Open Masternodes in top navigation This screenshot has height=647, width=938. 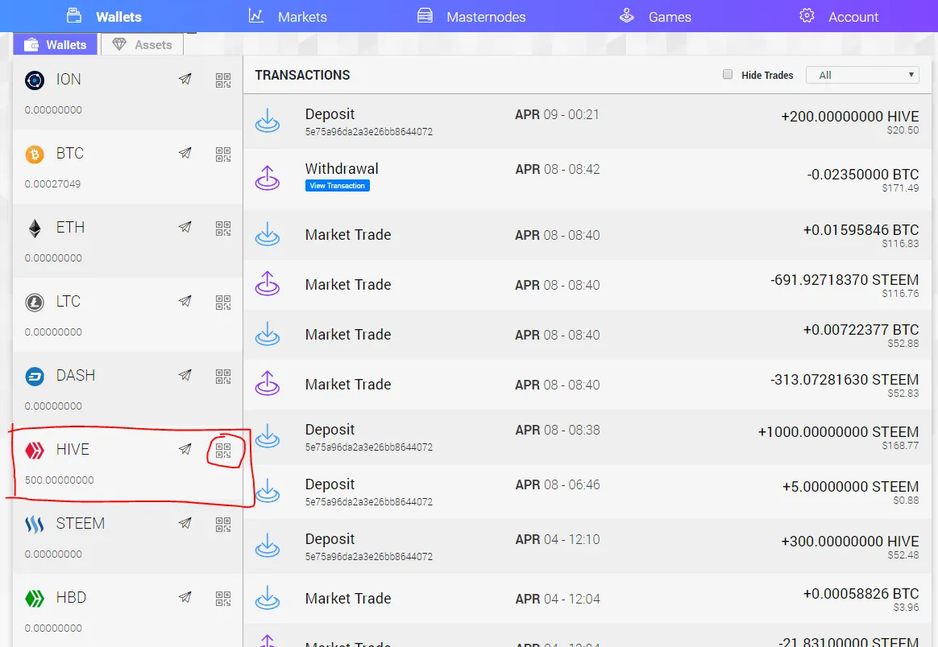click(471, 16)
